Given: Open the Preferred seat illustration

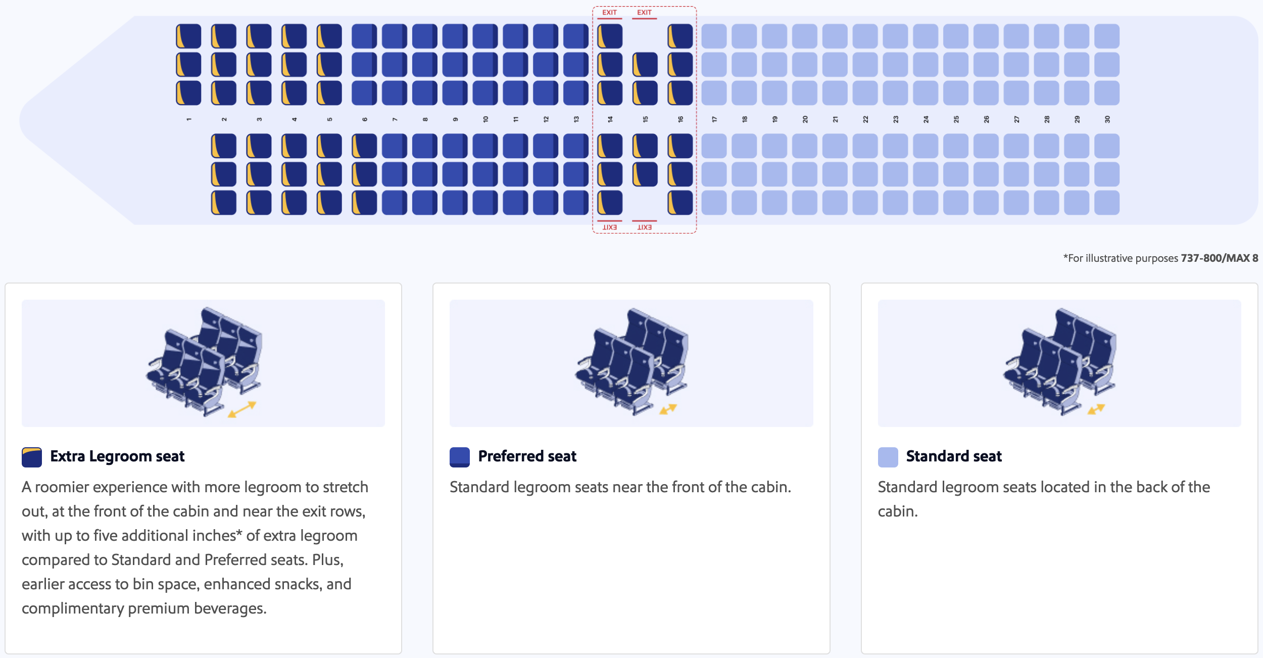Looking at the screenshot, I should (x=631, y=363).
